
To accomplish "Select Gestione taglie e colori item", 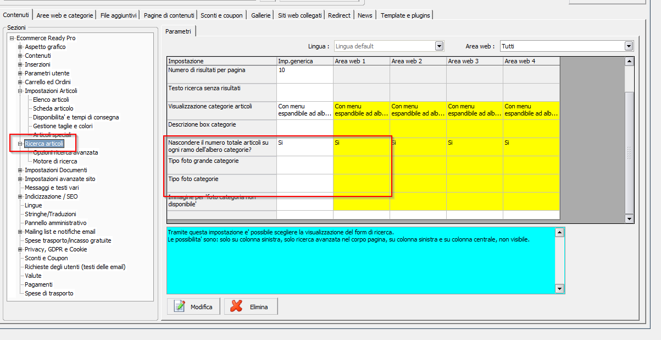I will pyautogui.click(x=63, y=126).
